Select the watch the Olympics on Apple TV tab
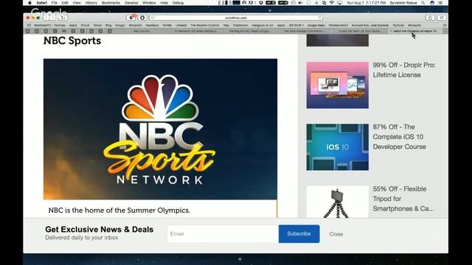Viewport: 472px width, 265px height. [414, 31]
